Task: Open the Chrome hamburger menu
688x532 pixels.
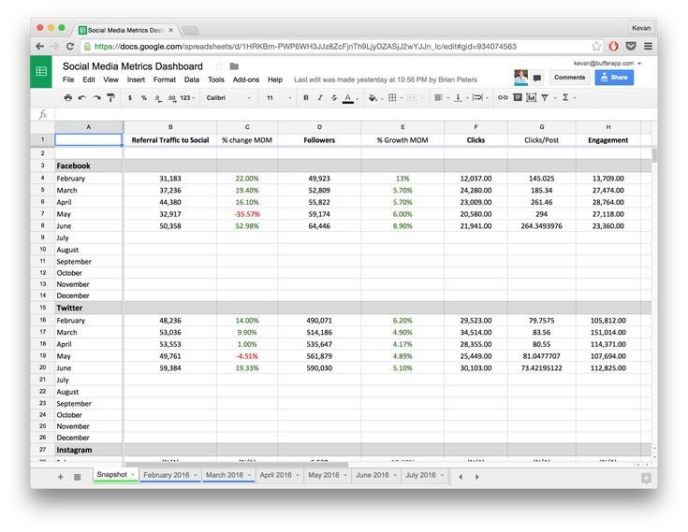Action: point(648,46)
